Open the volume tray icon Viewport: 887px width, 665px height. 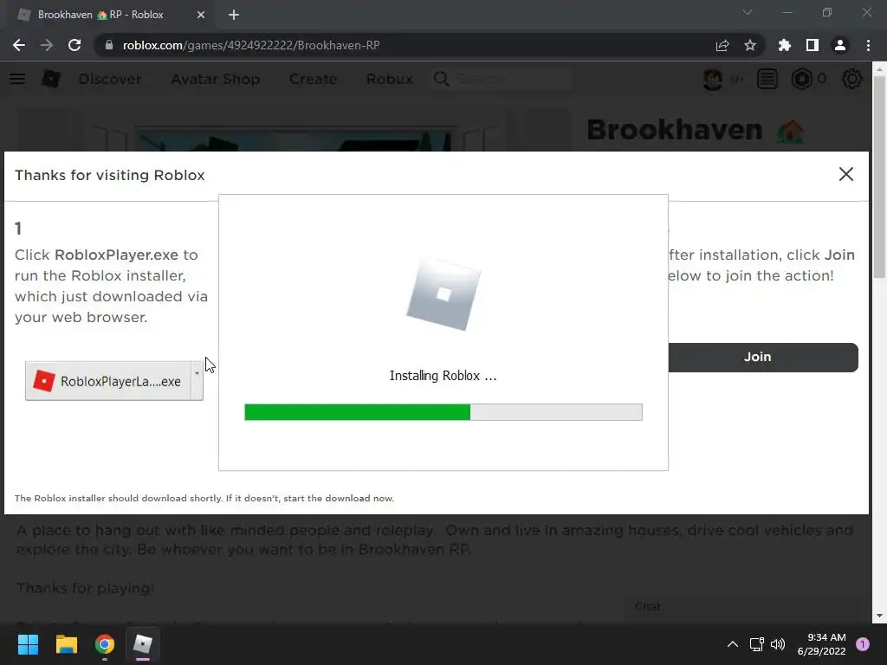[778, 644]
